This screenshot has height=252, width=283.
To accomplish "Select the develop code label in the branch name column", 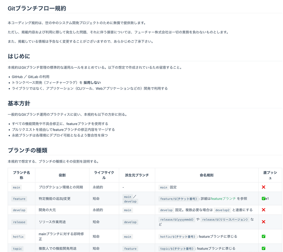I will coord(19,210).
